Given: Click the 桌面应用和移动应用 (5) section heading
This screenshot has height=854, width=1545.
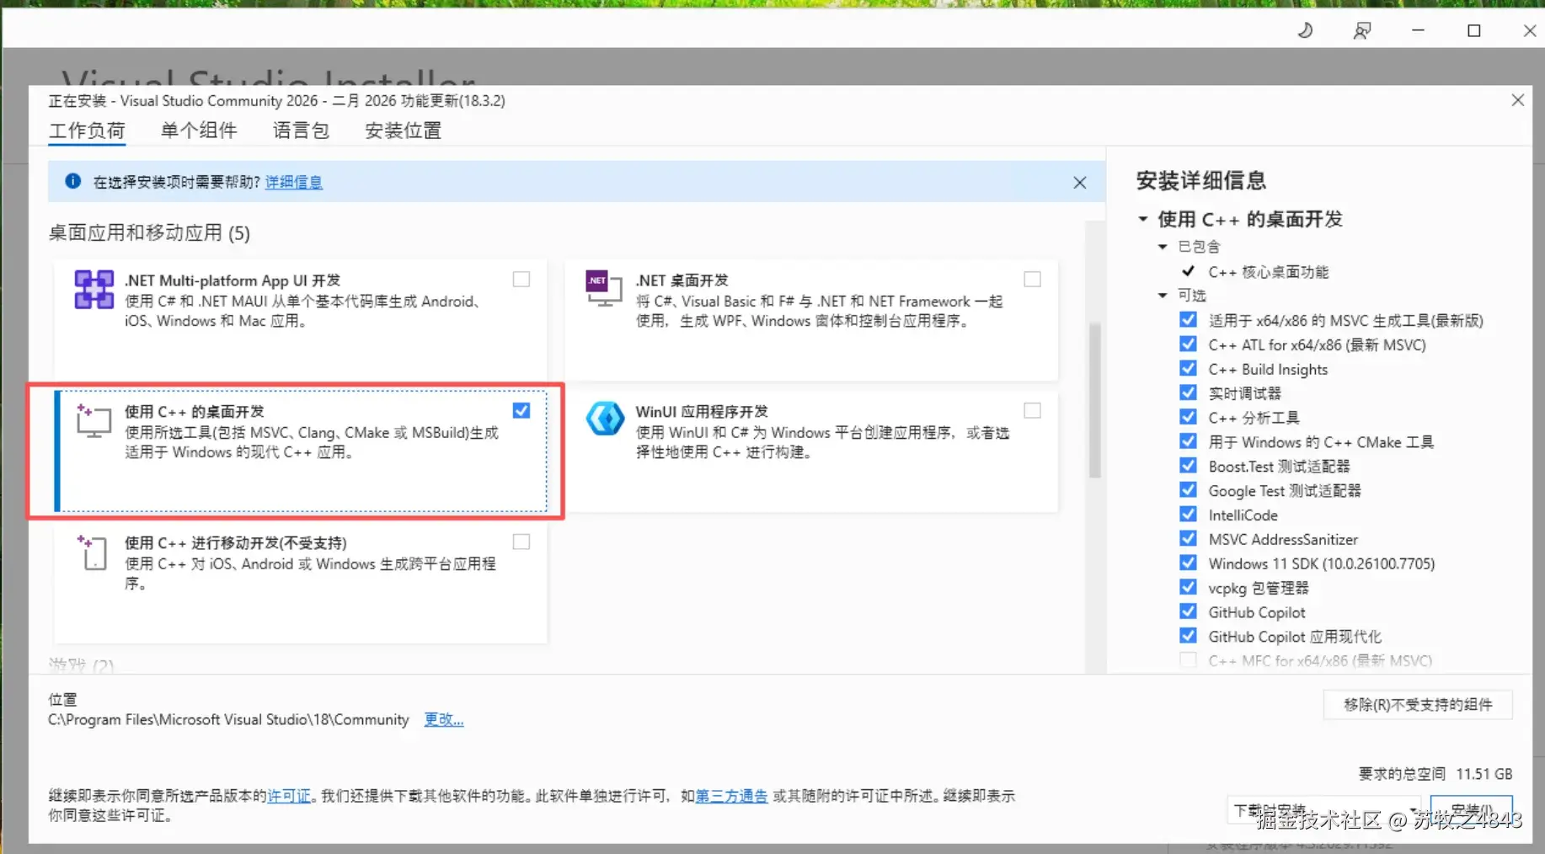Looking at the screenshot, I should click(x=149, y=233).
